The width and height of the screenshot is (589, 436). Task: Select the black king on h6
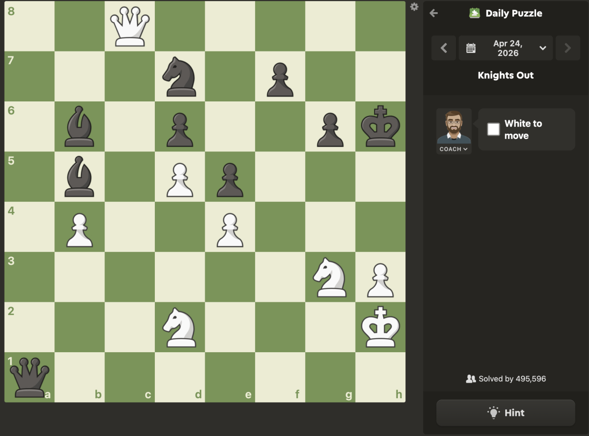click(380, 126)
